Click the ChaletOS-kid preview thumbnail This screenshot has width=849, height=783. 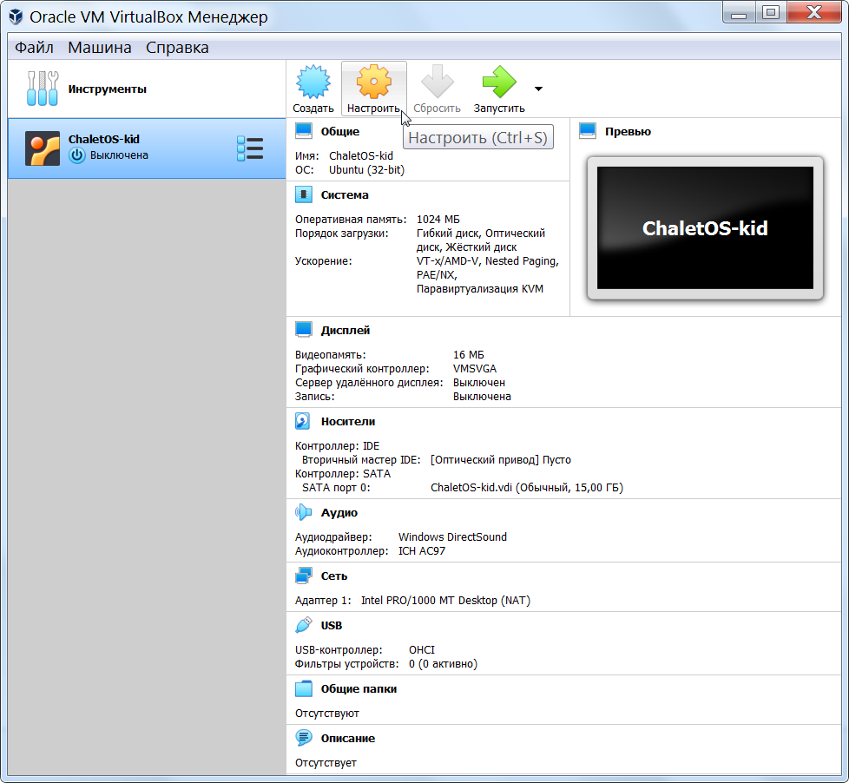[705, 228]
